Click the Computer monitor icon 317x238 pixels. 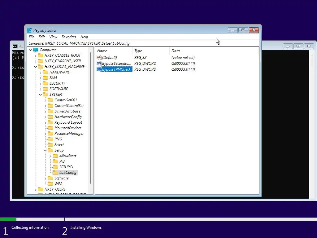pos(36,50)
